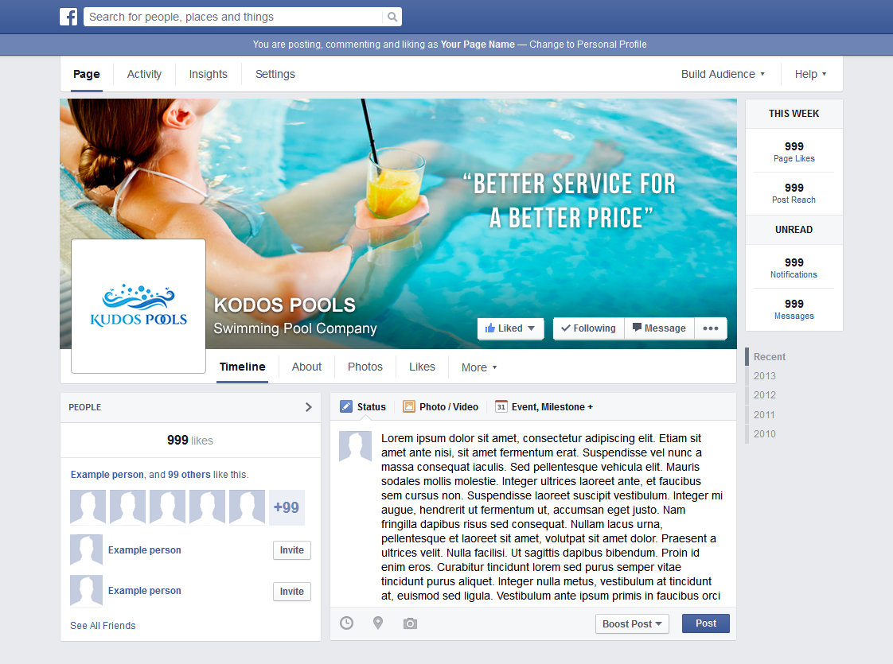Open the Photos tab
893x664 pixels.
[x=365, y=367]
